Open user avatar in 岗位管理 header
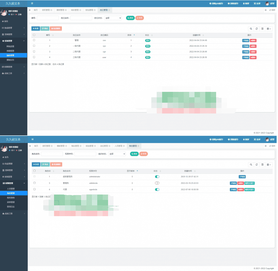Viewport: 278px width, 271px height. click(x=267, y=3)
